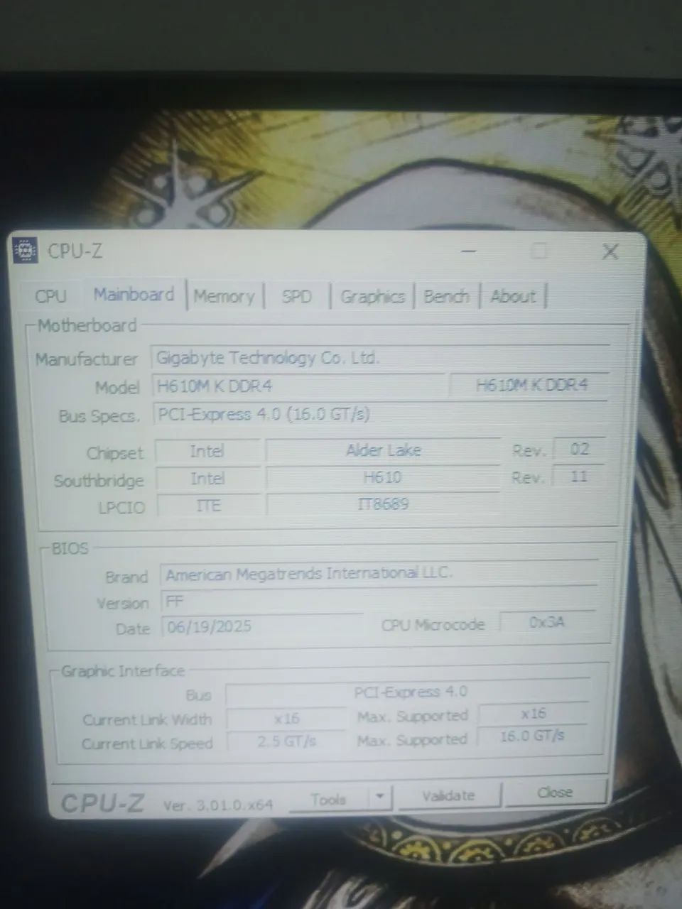This screenshot has width=682, height=909.
Task: Click the Southbridge Rev. value 11
Action: [579, 477]
